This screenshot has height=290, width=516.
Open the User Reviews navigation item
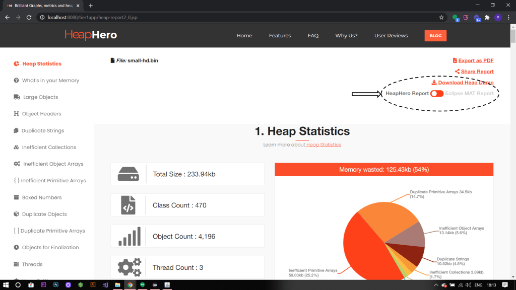click(x=391, y=36)
